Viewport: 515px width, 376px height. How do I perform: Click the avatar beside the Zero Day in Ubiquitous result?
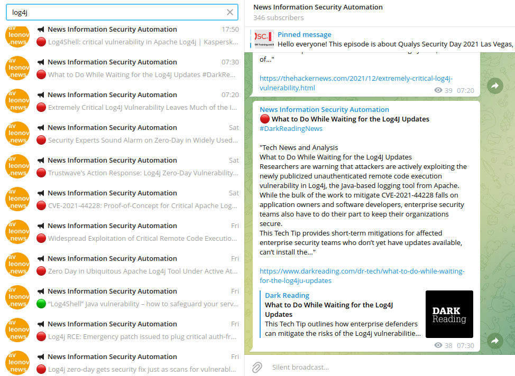click(x=17, y=265)
